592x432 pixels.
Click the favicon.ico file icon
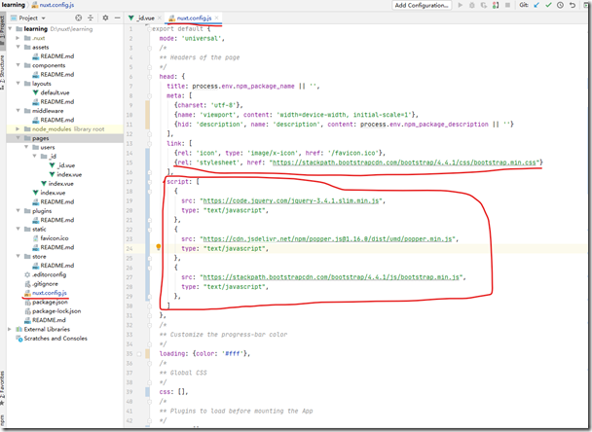tap(35, 238)
